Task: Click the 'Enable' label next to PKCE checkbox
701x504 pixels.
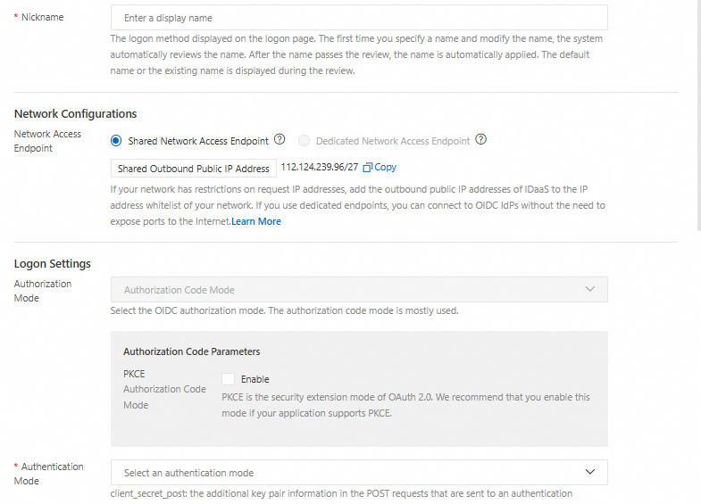Action: [255, 379]
